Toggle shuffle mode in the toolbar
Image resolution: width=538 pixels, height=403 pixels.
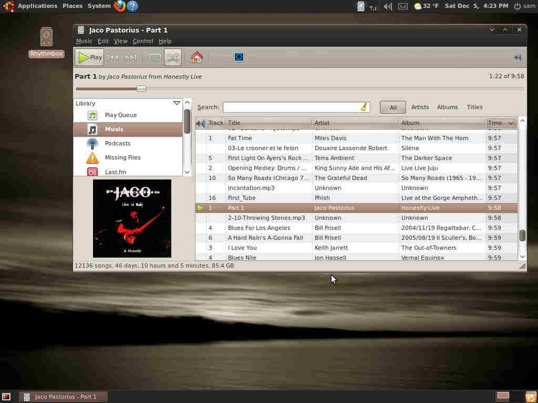[173, 57]
